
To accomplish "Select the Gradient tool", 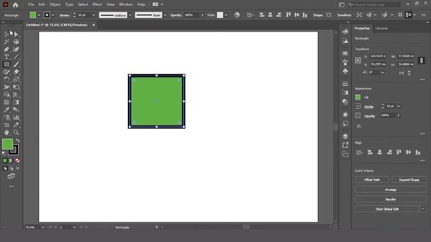I will click(16, 102).
